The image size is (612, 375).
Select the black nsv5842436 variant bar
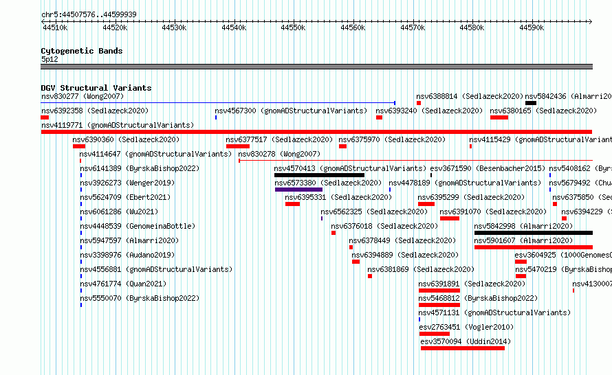(x=531, y=103)
